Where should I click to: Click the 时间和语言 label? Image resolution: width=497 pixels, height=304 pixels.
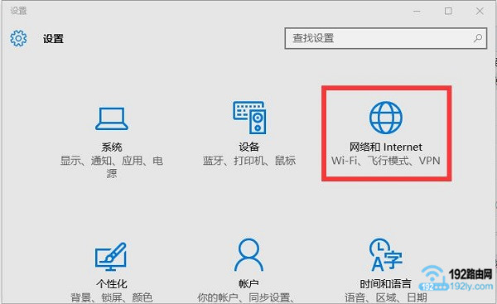point(386,284)
